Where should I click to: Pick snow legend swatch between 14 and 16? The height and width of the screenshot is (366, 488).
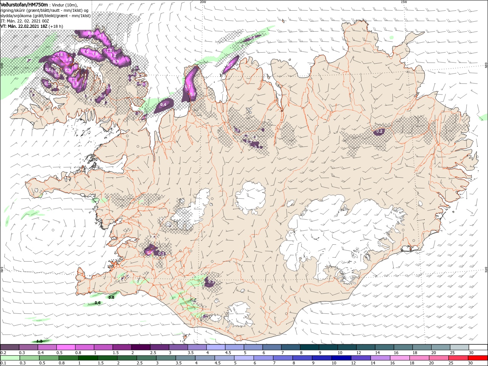(384, 347)
